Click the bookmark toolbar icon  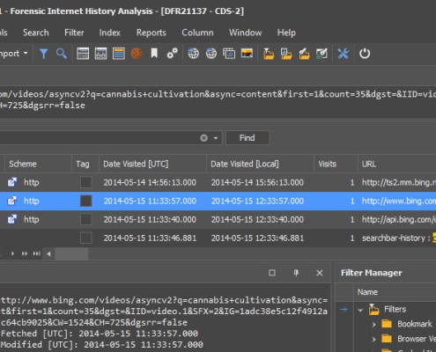154,54
